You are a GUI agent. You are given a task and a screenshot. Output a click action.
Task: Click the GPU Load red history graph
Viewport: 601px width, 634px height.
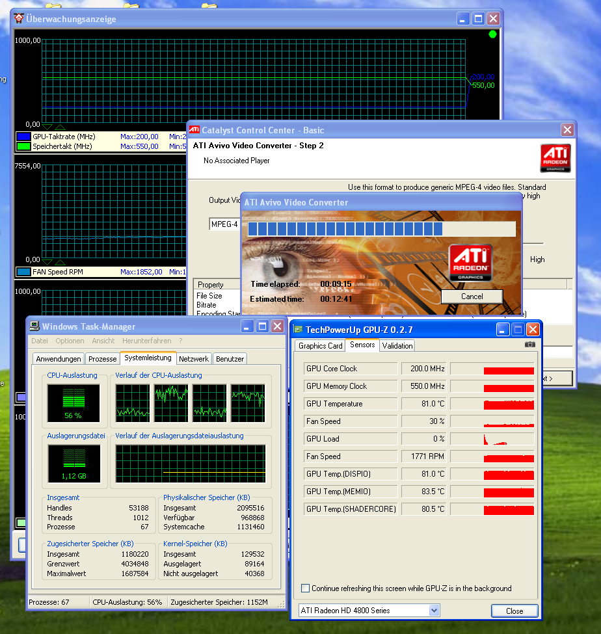coord(492,439)
